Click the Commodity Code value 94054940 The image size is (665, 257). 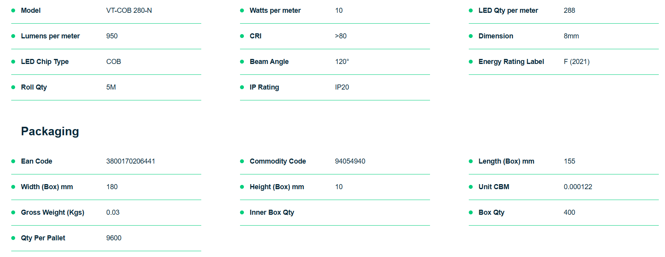[x=350, y=161]
